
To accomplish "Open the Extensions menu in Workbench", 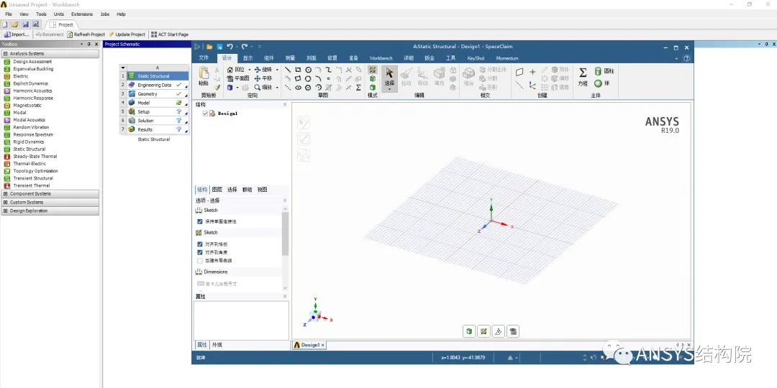I will pos(82,14).
